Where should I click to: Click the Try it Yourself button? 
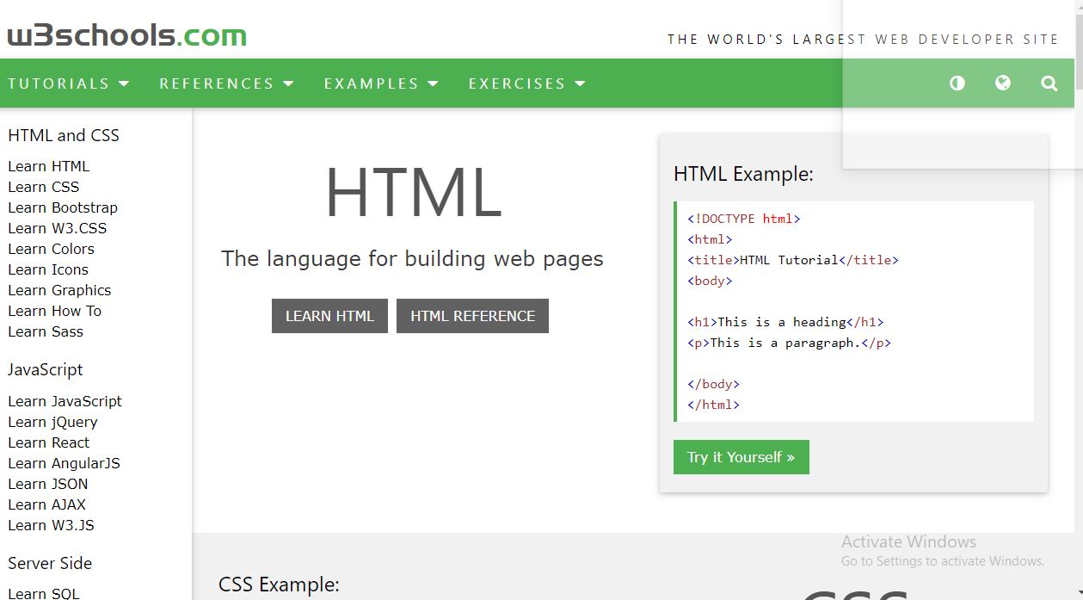(741, 457)
